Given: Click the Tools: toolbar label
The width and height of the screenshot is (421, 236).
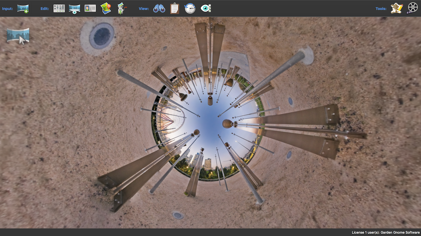Looking at the screenshot, I should pos(381,9).
